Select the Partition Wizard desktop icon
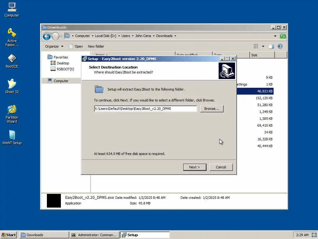Viewport: 318px width, 239px height. tap(12, 114)
